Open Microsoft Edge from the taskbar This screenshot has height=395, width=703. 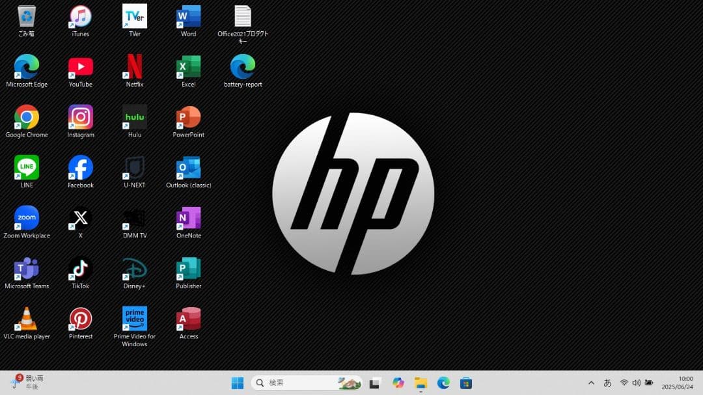click(444, 383)
